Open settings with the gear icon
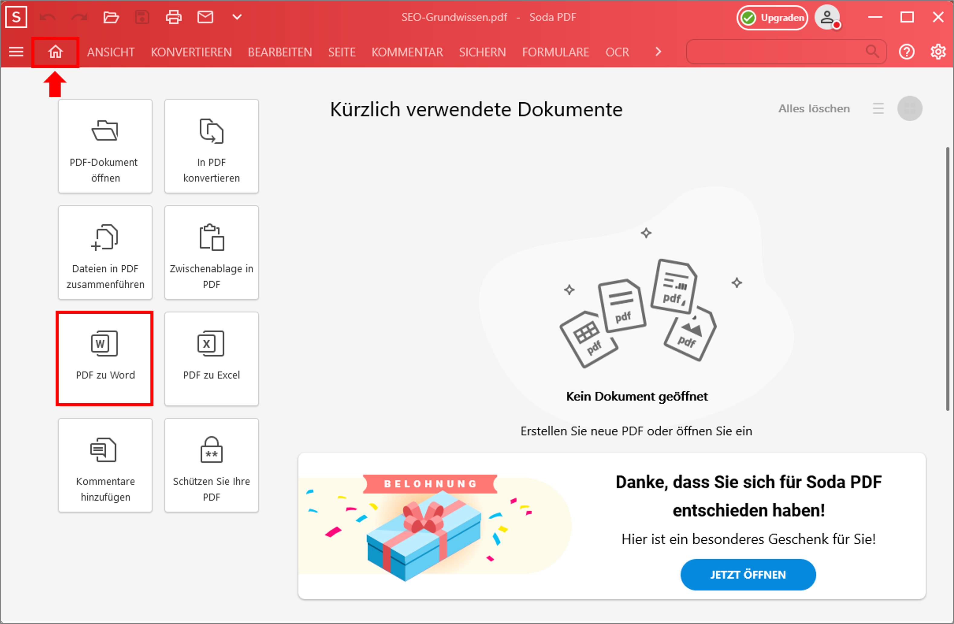The height and width of the screenshot is (624, 954). click(938, 52)
